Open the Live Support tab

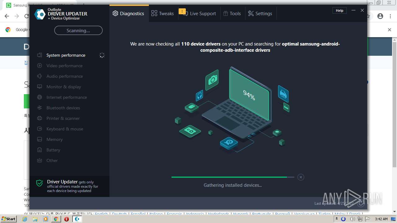[199, 13]
